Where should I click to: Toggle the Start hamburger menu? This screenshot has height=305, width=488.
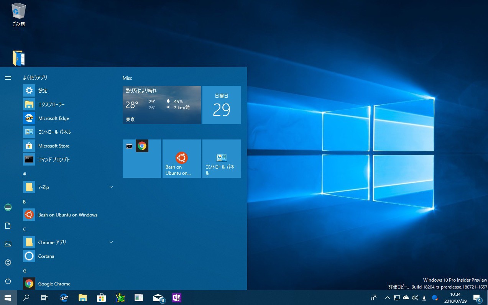click(8, 78)
